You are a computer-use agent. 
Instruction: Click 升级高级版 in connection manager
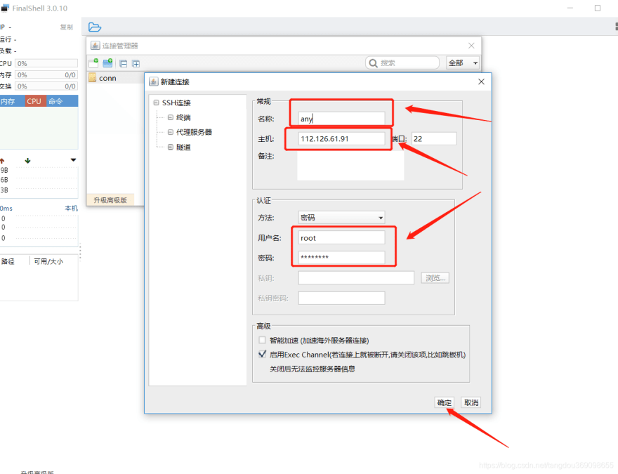point(110,199)
